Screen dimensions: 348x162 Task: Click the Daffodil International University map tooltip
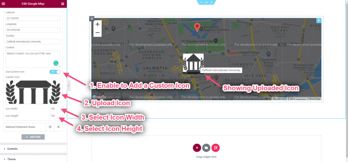click(x=221, y=70)
